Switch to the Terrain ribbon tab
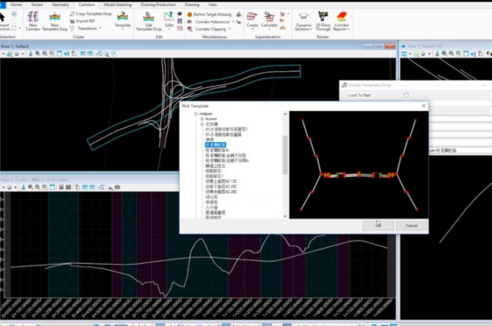Image resolution: width=492 pixels, height=326 pixels. click(37, 4)
